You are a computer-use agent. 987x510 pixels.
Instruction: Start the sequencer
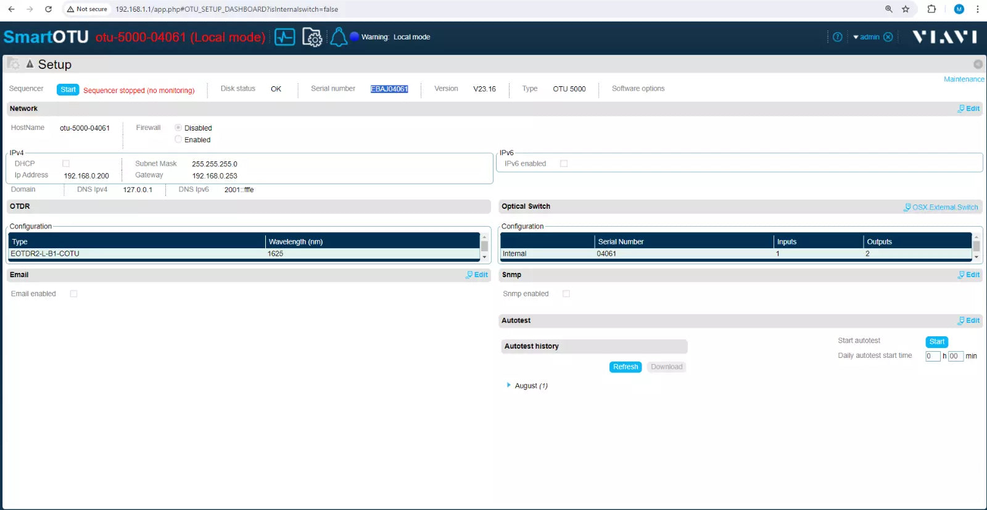[x=68, y=89]
